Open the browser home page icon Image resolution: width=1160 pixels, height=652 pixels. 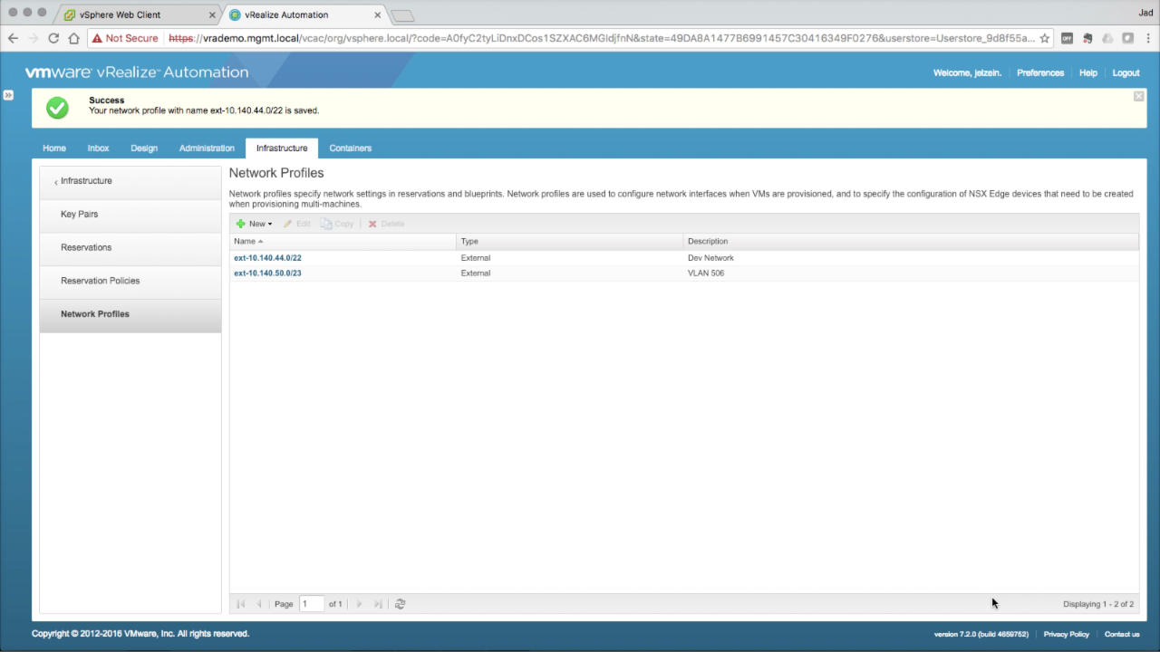tap(74, 38)
